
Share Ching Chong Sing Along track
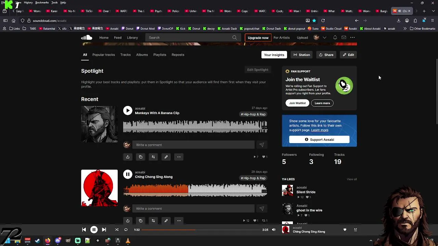pyautogui.click(x=128, y=221)
